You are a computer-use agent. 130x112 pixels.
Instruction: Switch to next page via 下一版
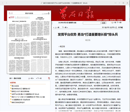click(x=39, y=78)
